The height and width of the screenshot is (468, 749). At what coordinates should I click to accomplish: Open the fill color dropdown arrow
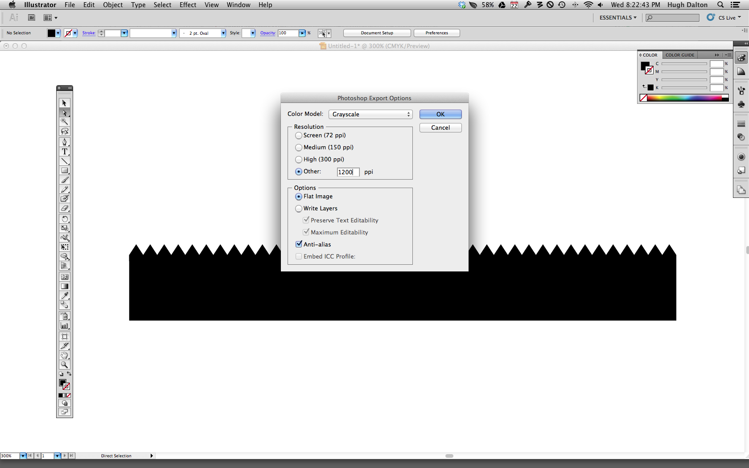click(58, 33)
